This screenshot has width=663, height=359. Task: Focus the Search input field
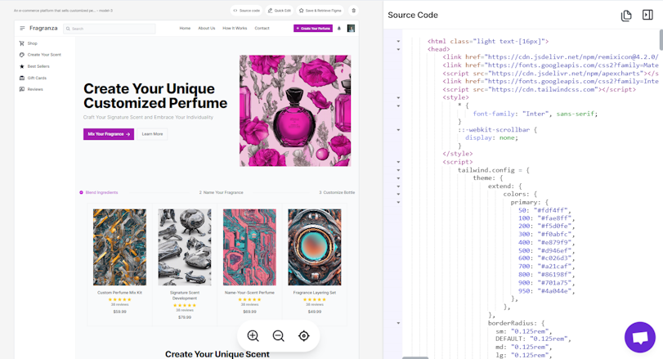click(x=110, y=29)
